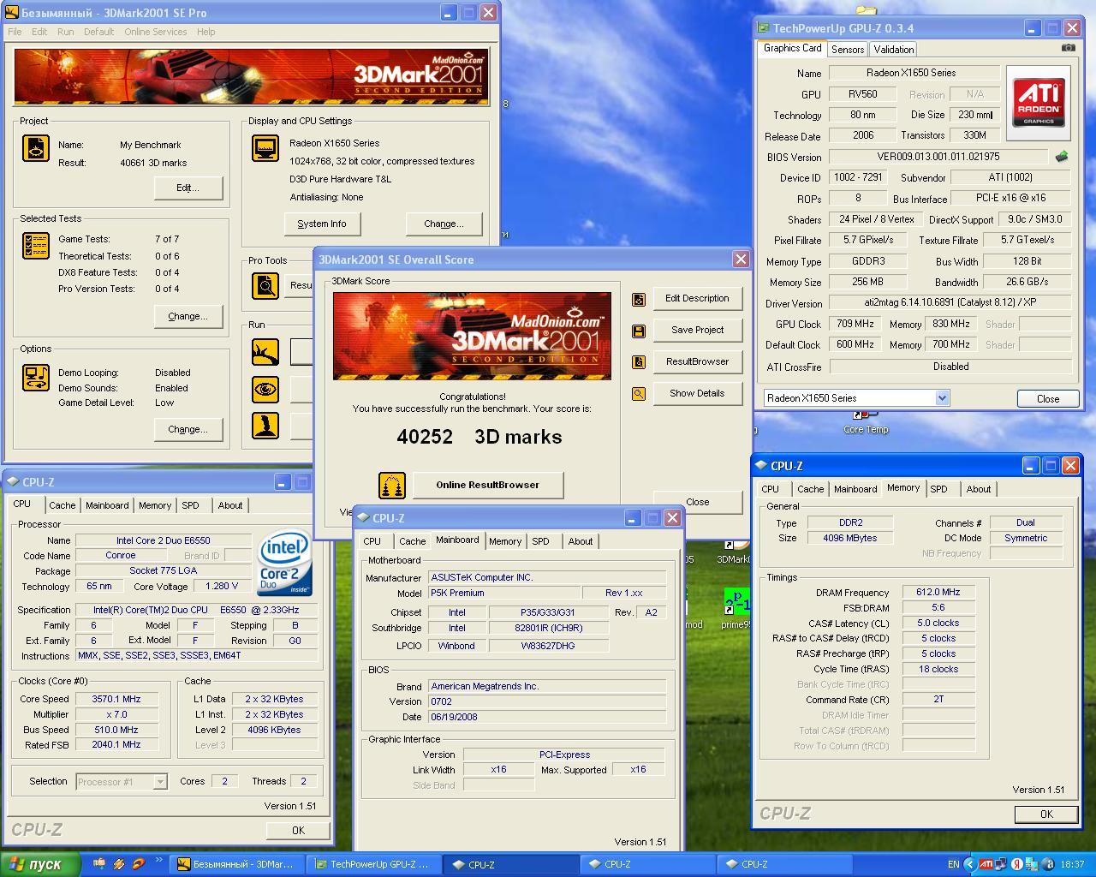1096x877 pixels.
Task: Click the red Я tray icon
Action: tap(1016, 864)
